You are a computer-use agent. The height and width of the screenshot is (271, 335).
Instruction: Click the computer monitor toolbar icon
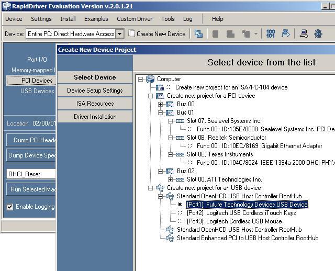coord(304,34)
